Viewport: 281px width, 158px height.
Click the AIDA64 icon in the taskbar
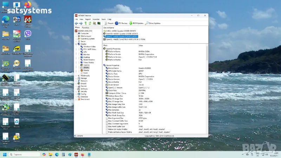pyautogui.click(x=76, y=154)
